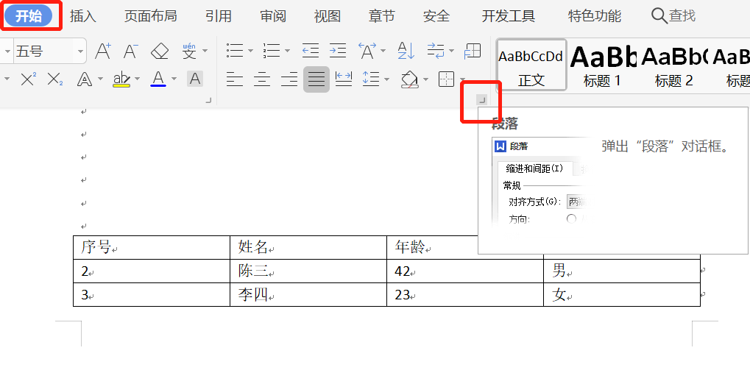Click the line spacing icon
The width and height of the screenshot is (750, 370).
371,79
